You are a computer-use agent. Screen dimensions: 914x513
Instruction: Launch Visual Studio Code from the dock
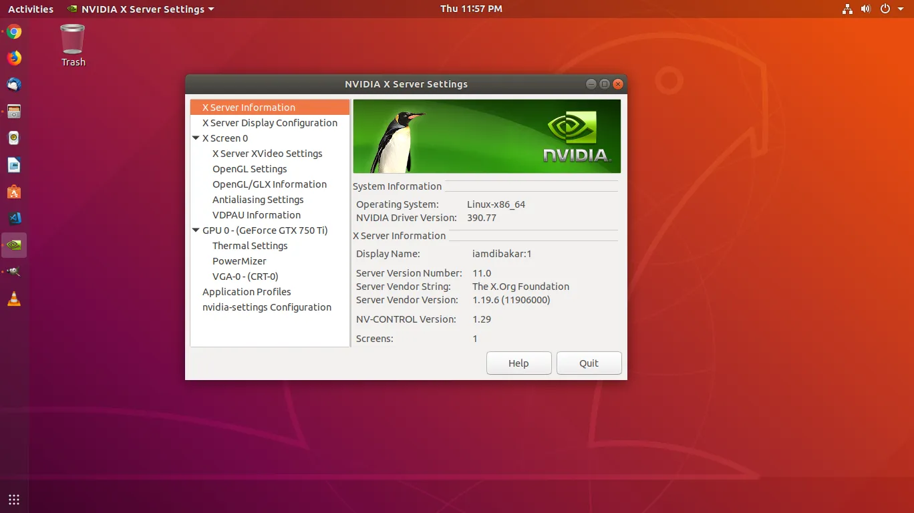(13, 218)
